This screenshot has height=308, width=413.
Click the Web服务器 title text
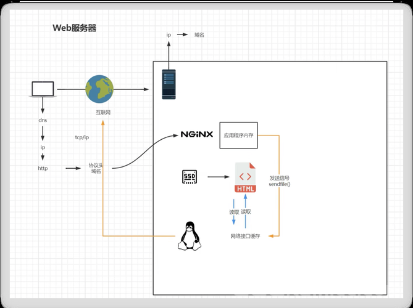click(75, 28)
